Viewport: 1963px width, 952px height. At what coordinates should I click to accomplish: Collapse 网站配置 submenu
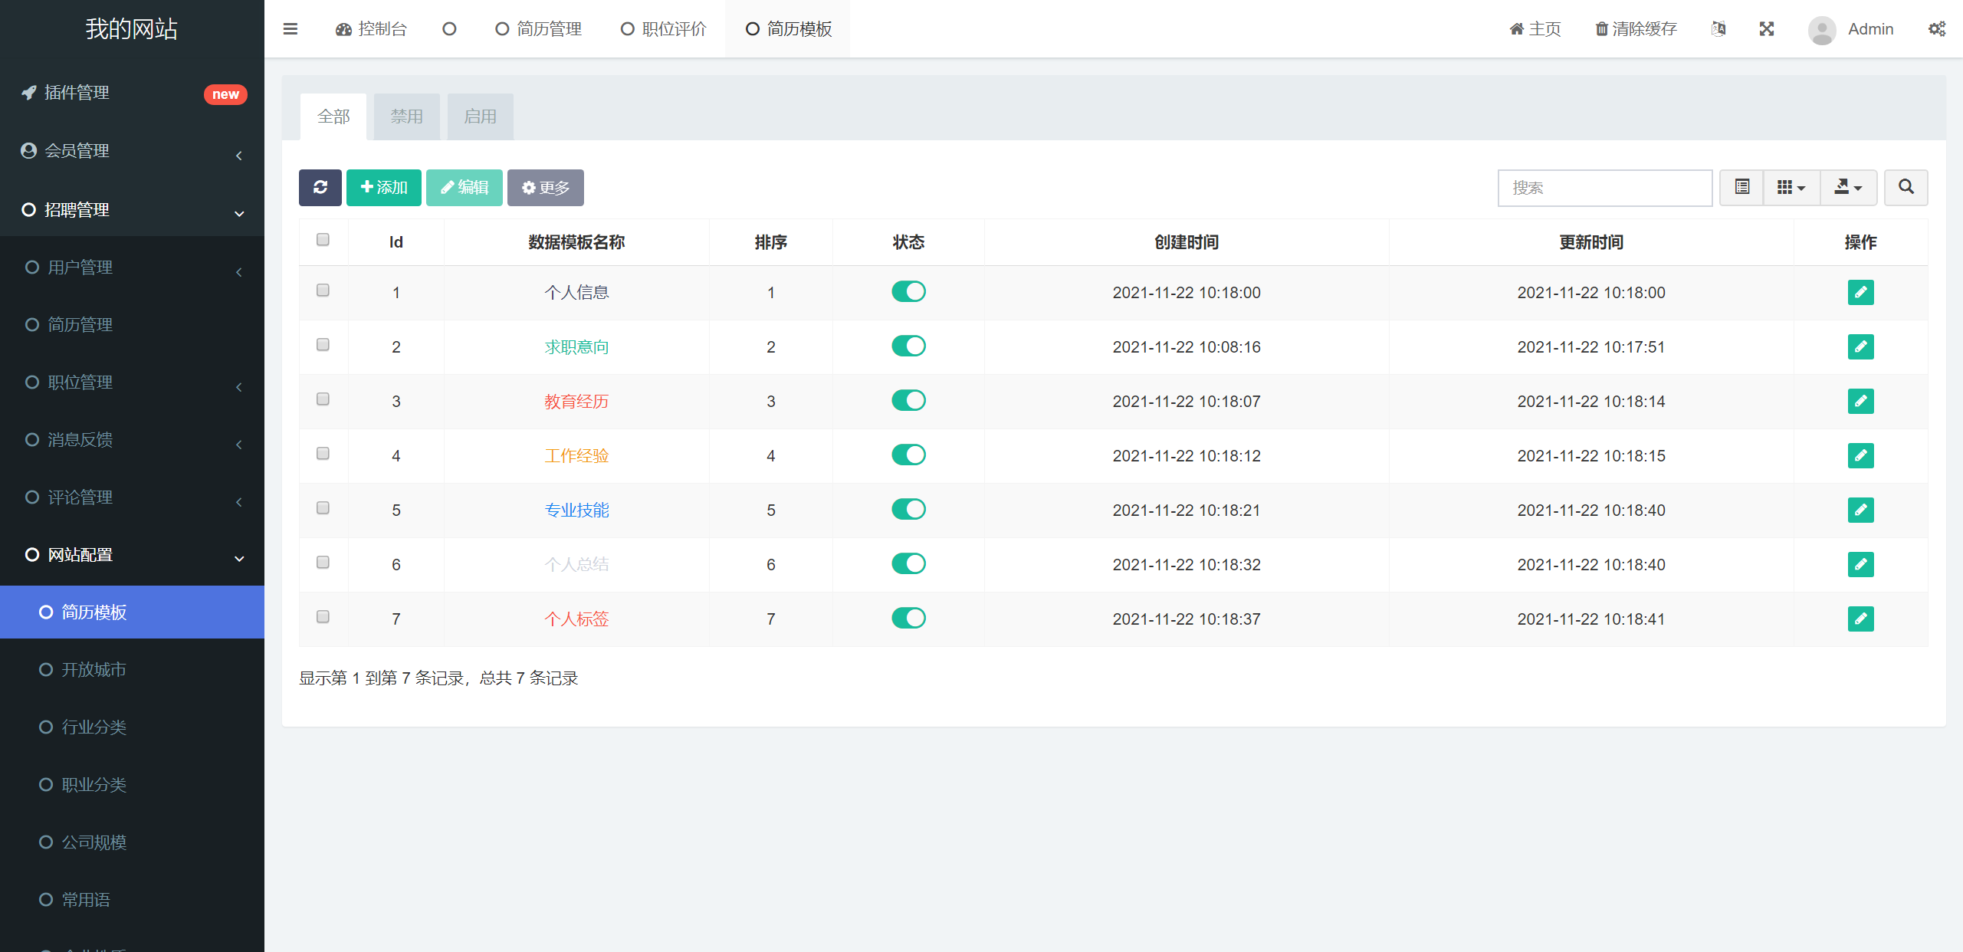[132, 555]
